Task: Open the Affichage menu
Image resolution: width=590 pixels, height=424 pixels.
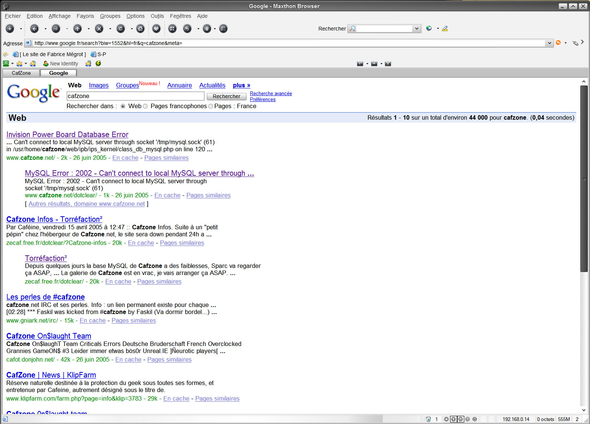Action: click(x=60, y=16)
